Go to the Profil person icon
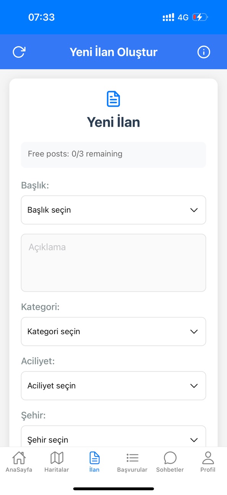Viewport: 227px width, 495px height. tap(208, 457)
